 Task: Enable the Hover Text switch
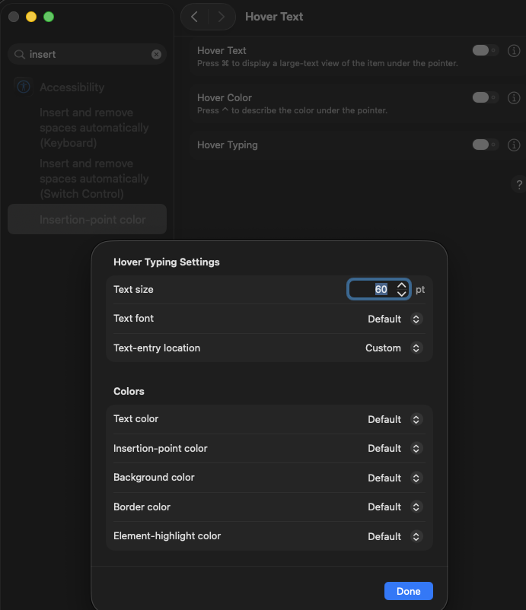pyautogui.click(x=484, y=51)
